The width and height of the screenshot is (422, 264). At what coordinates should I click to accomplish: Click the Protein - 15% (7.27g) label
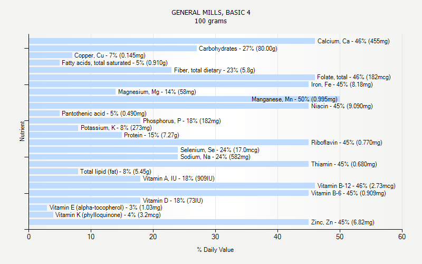pyautogui.click(x=151, y=135)
